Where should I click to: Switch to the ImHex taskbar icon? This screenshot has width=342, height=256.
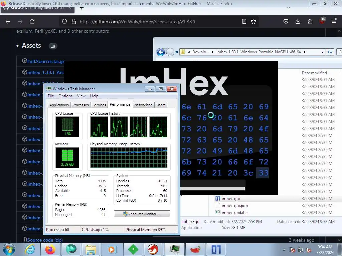pos(216,249)
